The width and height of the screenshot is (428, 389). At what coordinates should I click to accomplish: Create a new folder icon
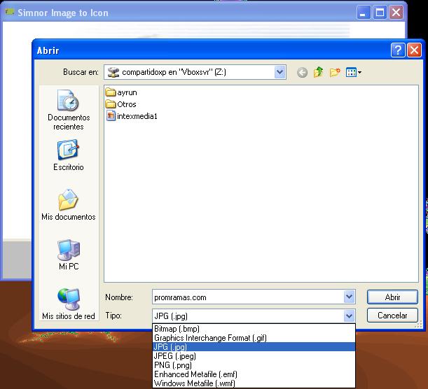[335, 72]
